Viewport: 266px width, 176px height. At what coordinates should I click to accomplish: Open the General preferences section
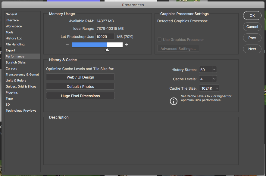(23, 14)
